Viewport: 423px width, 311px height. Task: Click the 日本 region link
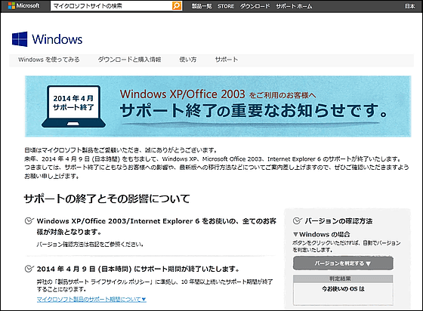point(409,6)
